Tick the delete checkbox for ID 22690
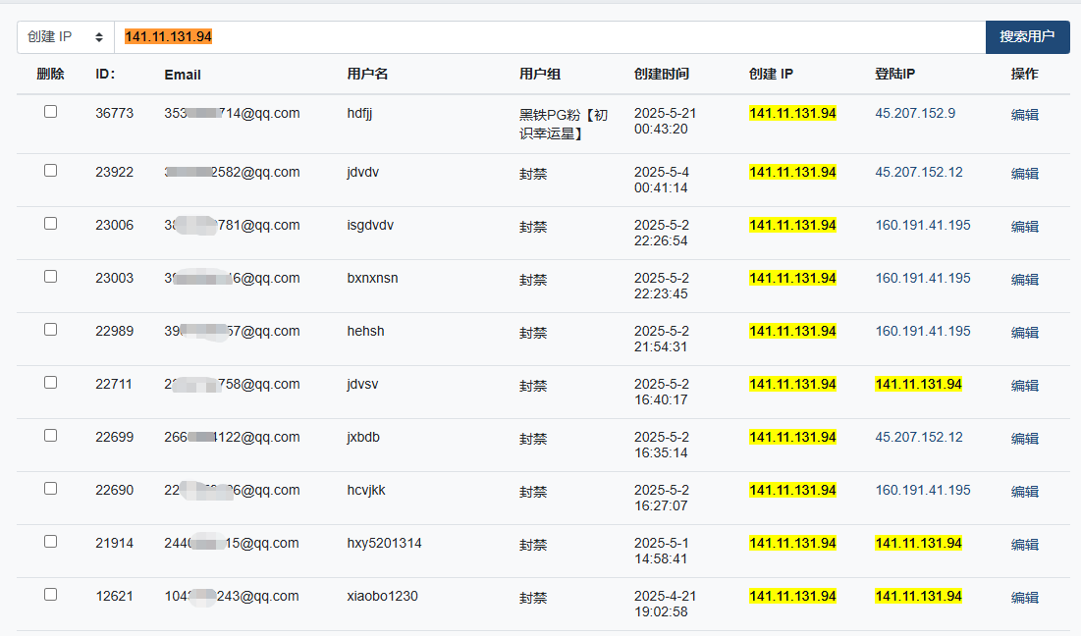The height and width of the screenshot is (636, 1081). pyautogui.click(x=50, y=489)
